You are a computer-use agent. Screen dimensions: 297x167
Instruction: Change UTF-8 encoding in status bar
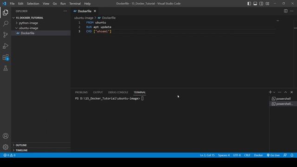pos(237,155)
